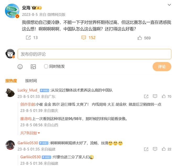Screen dimensions: 173x168
Task: Like Lucky_Mud_'s comment with 70 likes
Action: click(164, 96)
